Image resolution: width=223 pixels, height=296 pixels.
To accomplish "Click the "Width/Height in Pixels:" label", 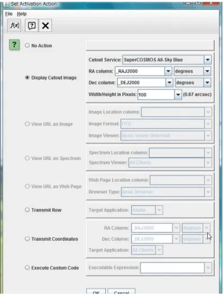I will pos(113,94).
